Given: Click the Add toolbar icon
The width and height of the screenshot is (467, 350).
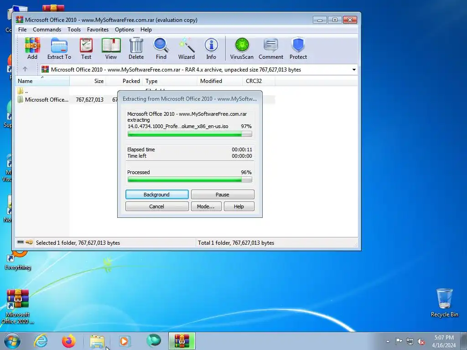Looking at the screenshot, I should pyautogui.click(x=32, y=48).
